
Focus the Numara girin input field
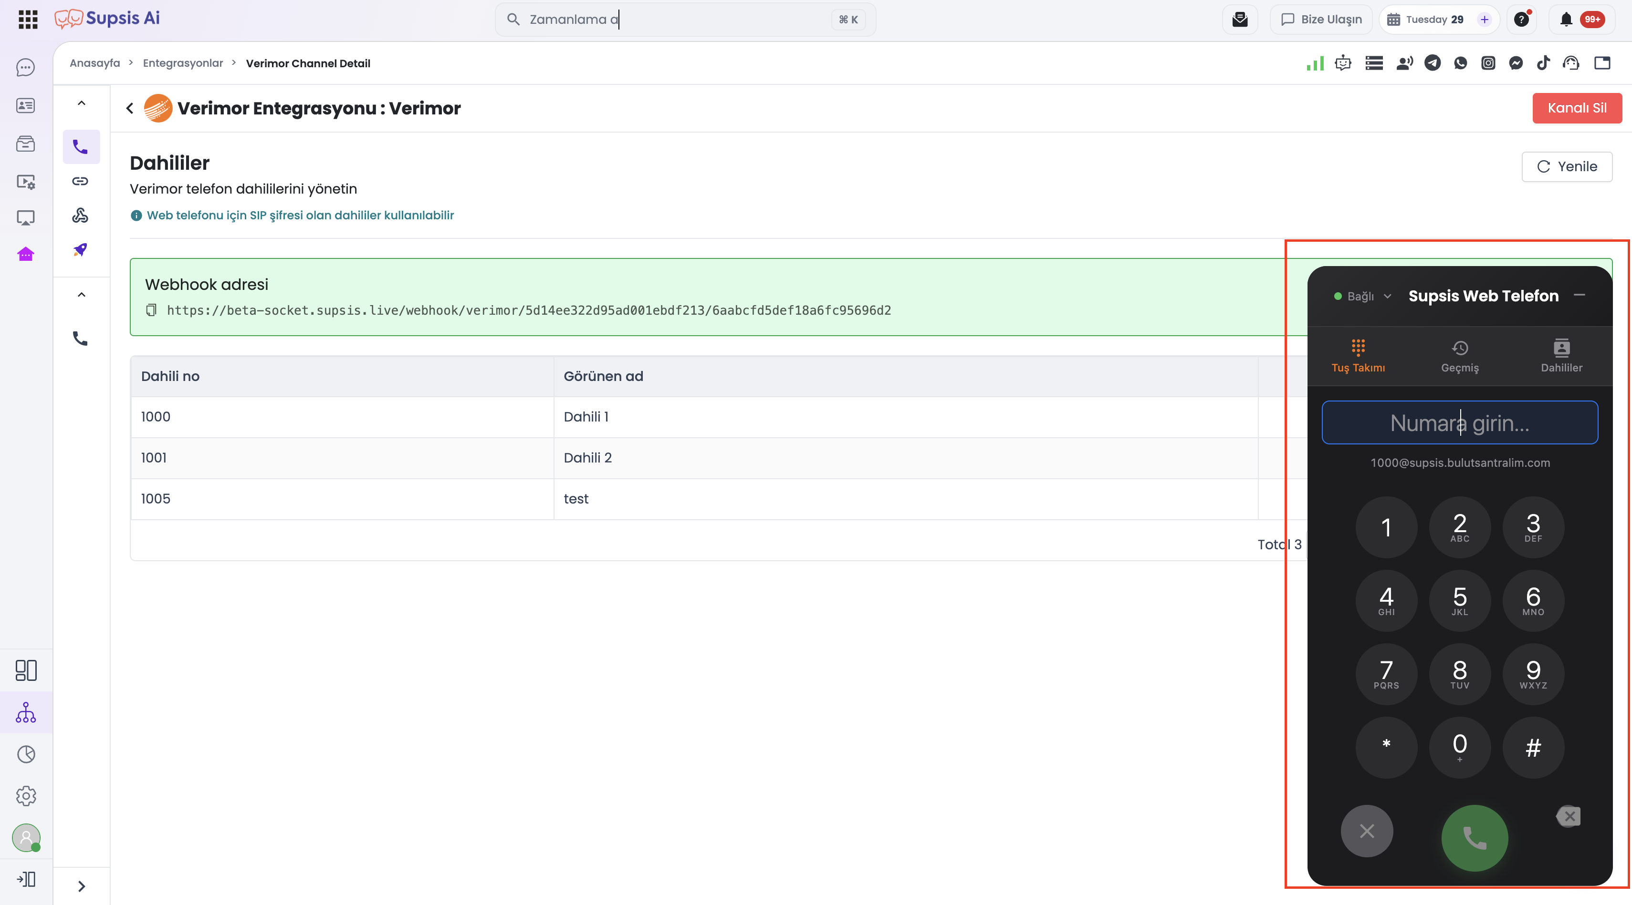click(x=1460, y=423)
